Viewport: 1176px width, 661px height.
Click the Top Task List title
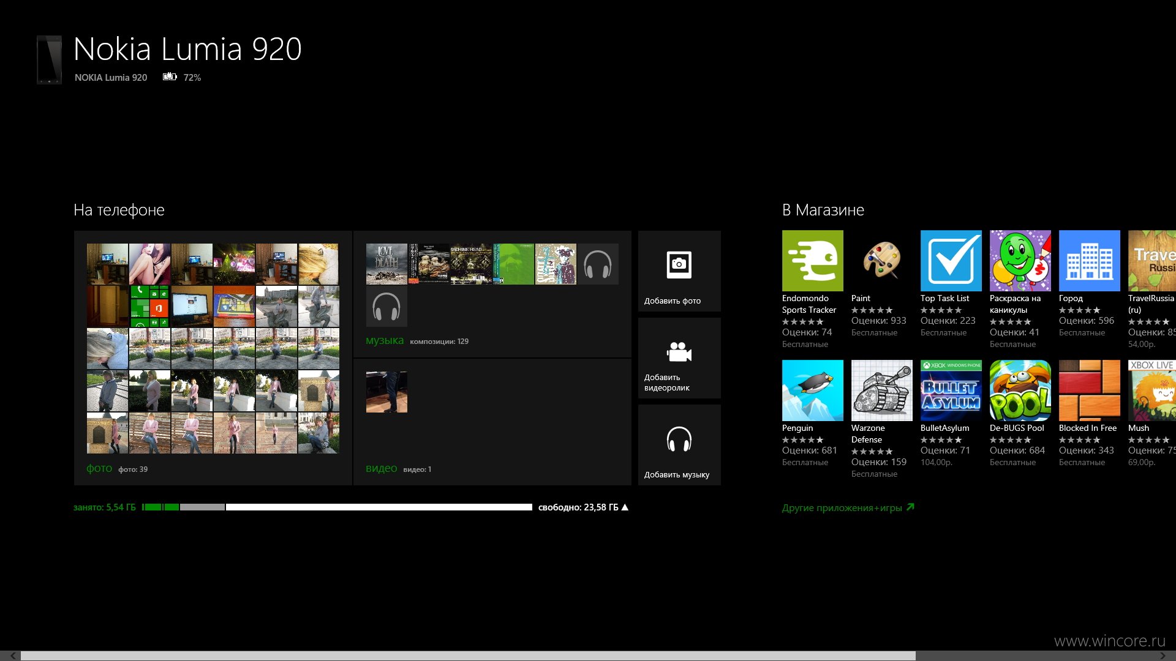[x=944, y=298]
